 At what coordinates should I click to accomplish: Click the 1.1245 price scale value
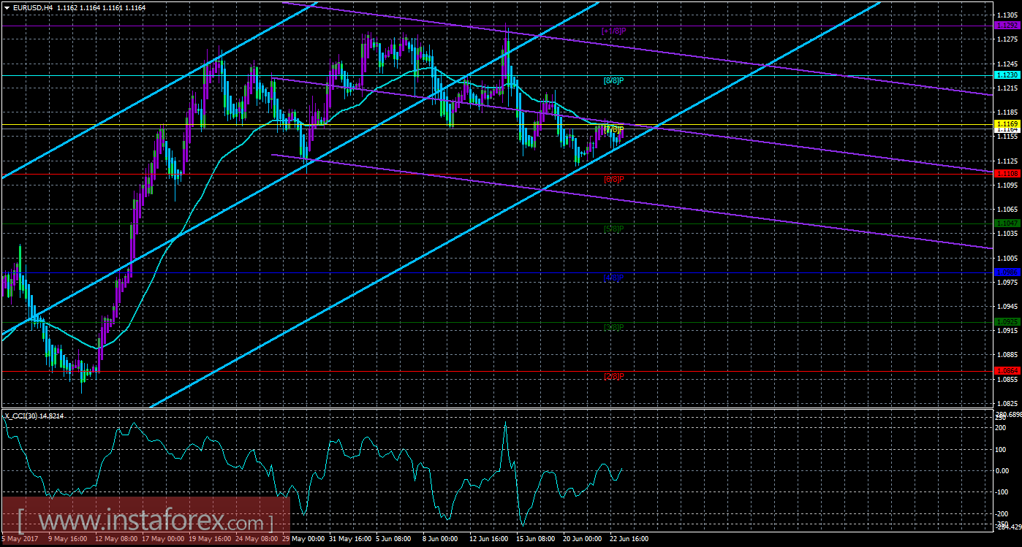coord(1007,64)
